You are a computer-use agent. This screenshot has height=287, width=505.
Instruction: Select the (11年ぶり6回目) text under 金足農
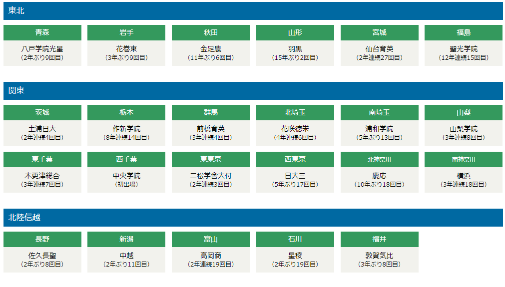point(211,57)
